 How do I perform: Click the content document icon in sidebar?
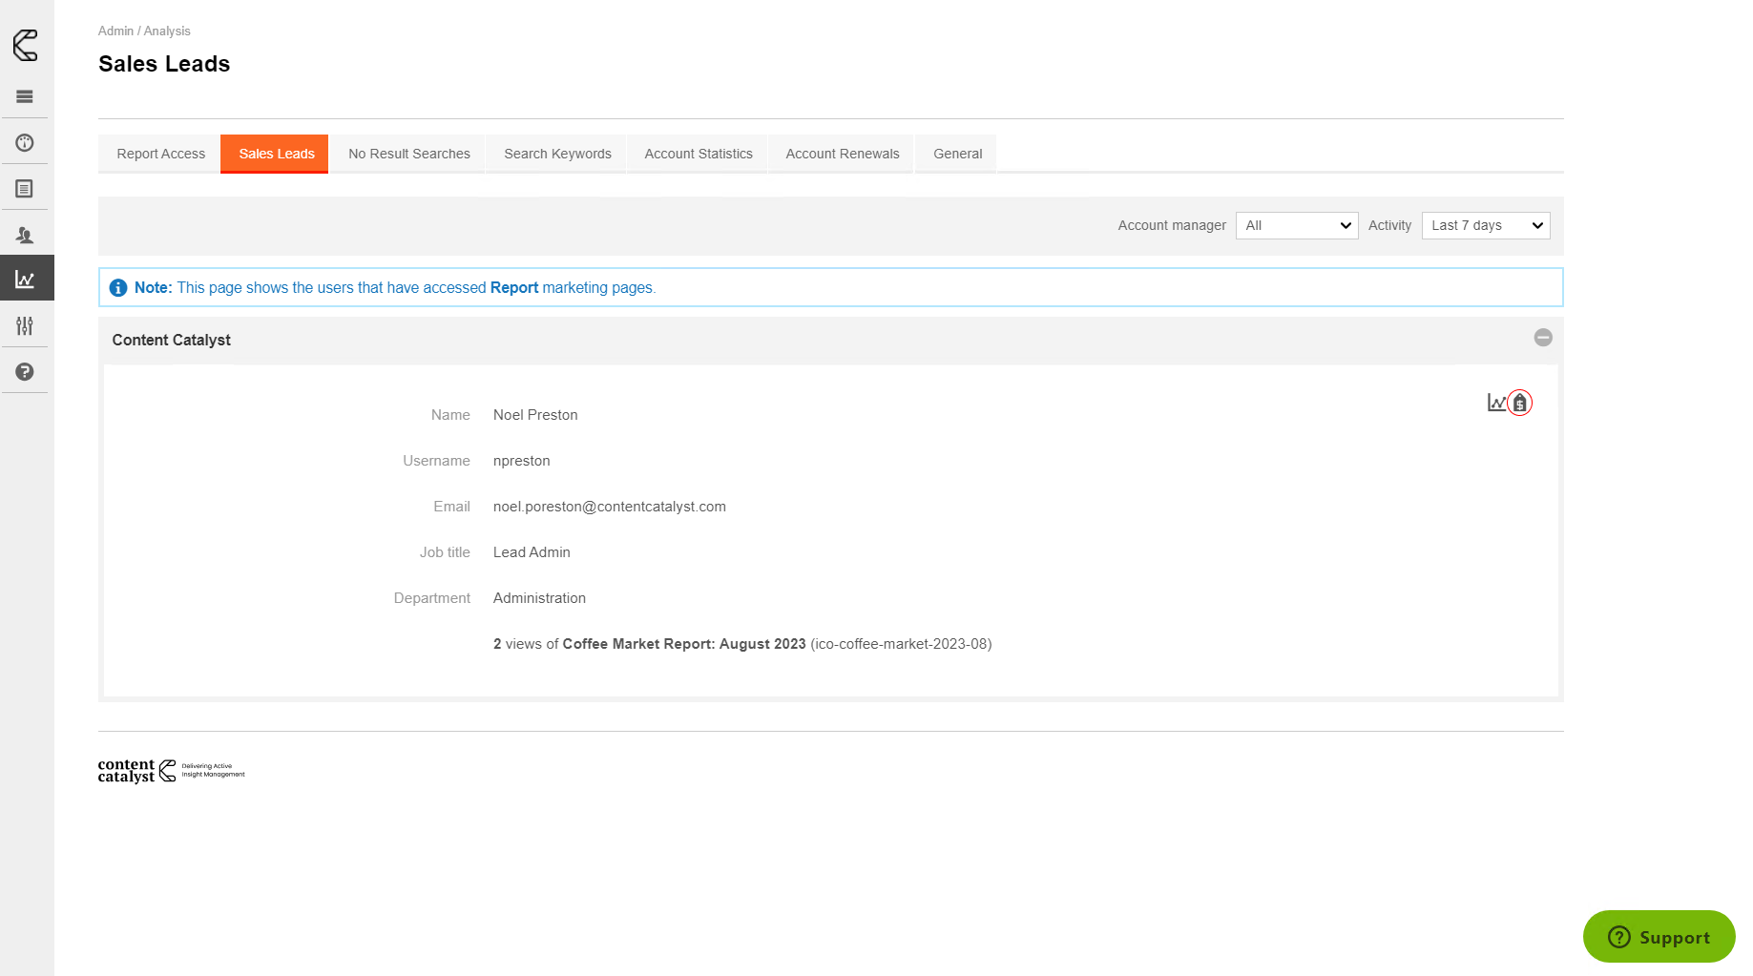(x=25, y=189)
